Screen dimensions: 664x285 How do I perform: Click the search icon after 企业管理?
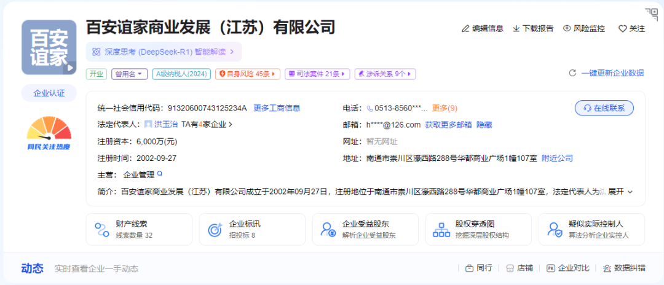coord(160,173)
